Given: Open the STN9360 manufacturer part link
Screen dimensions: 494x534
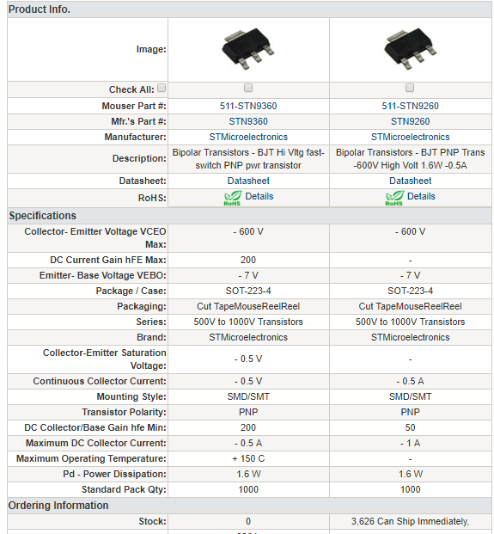Looking at the screenshot, I should [x=248, y=121].
